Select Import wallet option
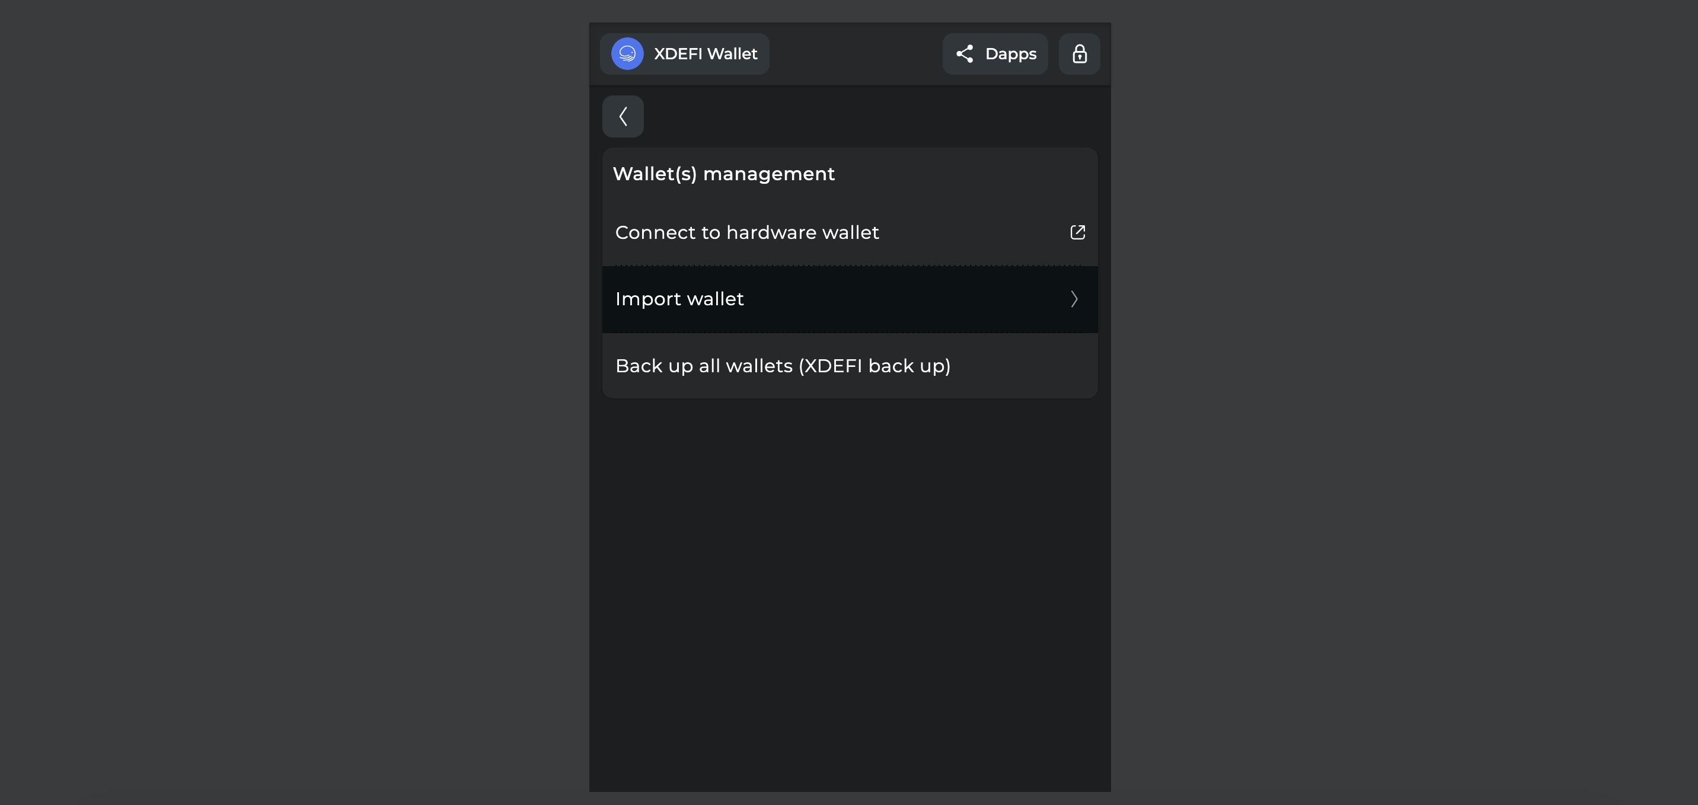 pos(849,299)
